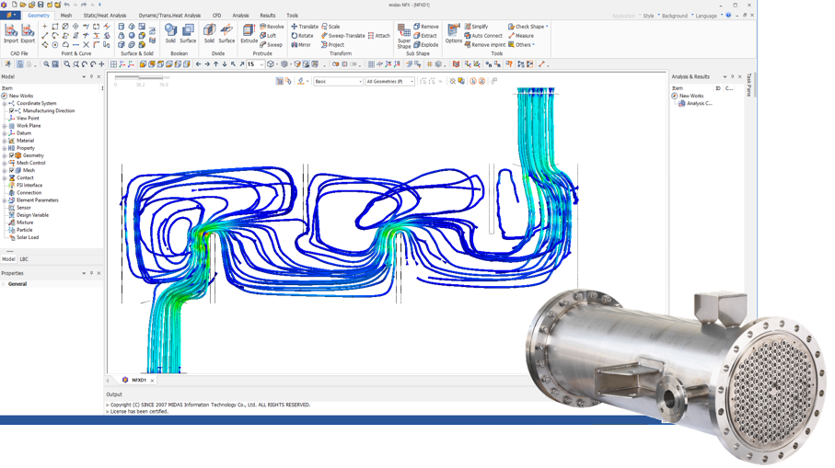
Task: Open the Style menu
Action: pos(648,16)
